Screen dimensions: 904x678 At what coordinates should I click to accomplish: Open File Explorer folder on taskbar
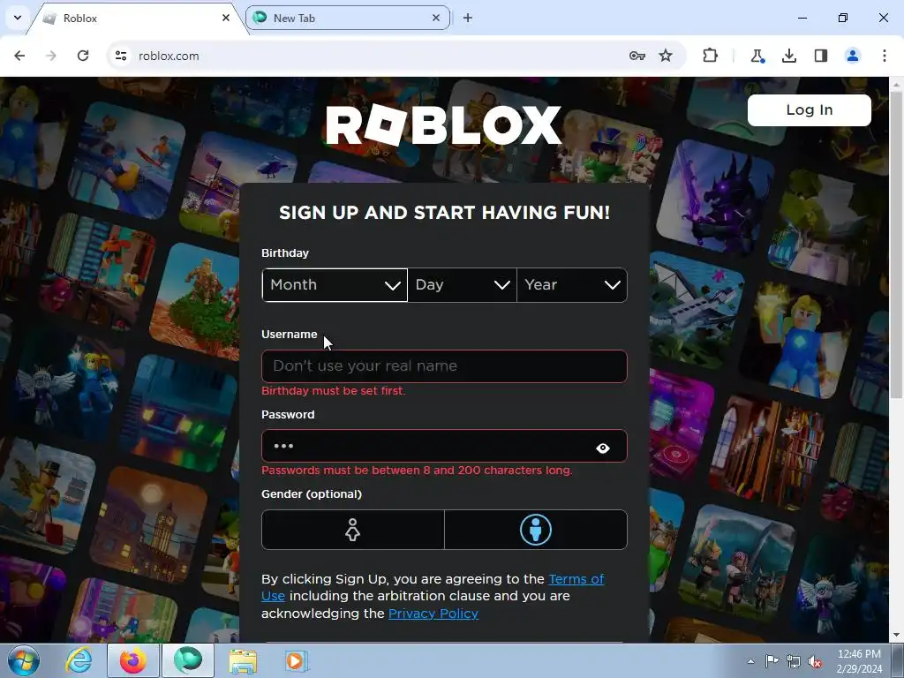pyautogui.click(x=243, y=660)
